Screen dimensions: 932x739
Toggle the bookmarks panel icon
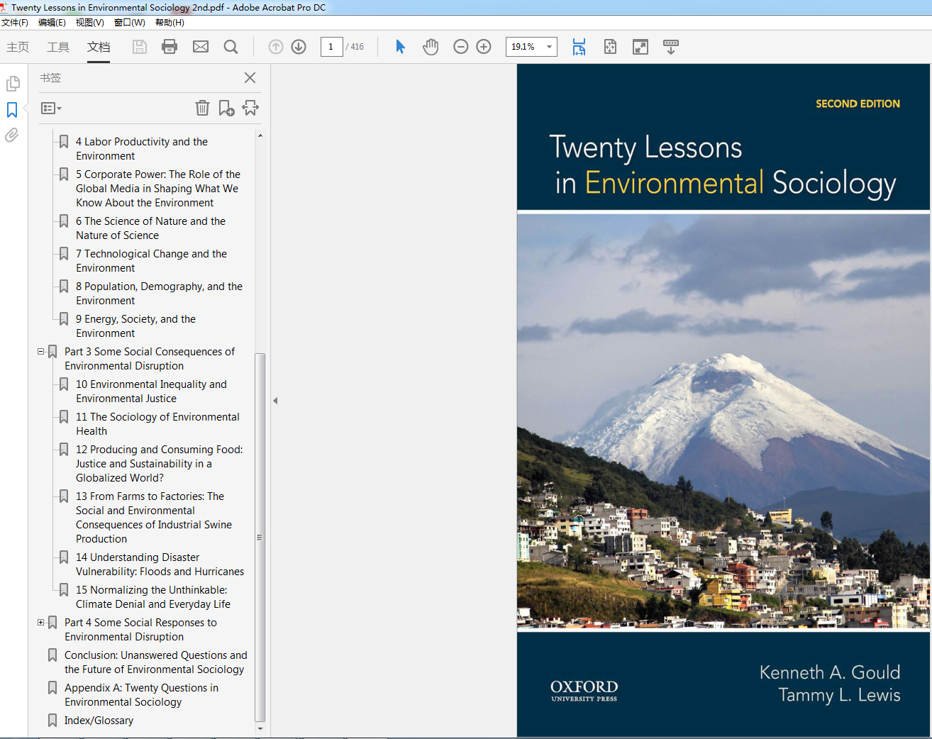12,110
